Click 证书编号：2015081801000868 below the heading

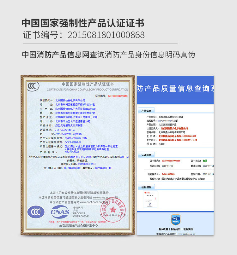(84, 35)
